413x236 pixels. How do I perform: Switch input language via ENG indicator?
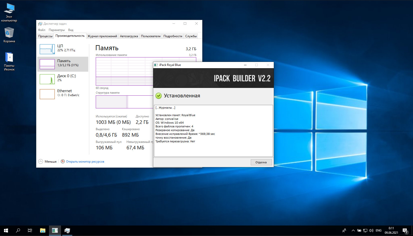point(378,231)
